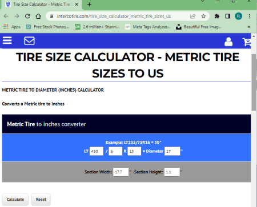The image size is (257, 207).
Task: Open the Beautiful Free Images bookmark
Action: coord(199,27)
